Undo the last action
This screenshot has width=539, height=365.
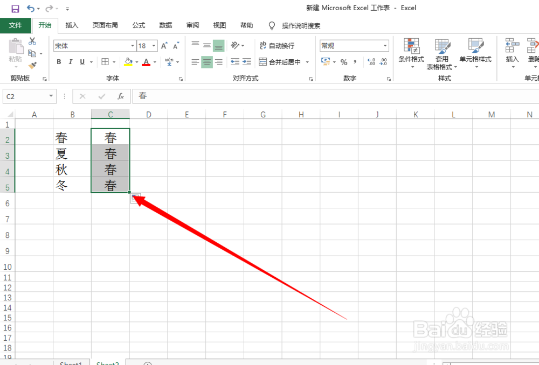tap(31, 9)
